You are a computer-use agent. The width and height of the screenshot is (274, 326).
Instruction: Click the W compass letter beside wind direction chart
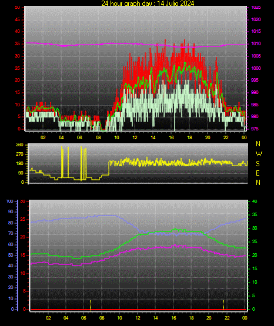point(259,154)
